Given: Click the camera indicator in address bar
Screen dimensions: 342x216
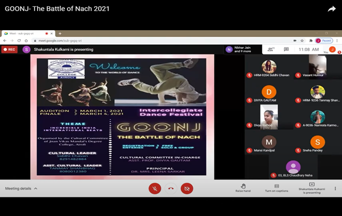Looking at the screenshot, I should pos(295,41).
